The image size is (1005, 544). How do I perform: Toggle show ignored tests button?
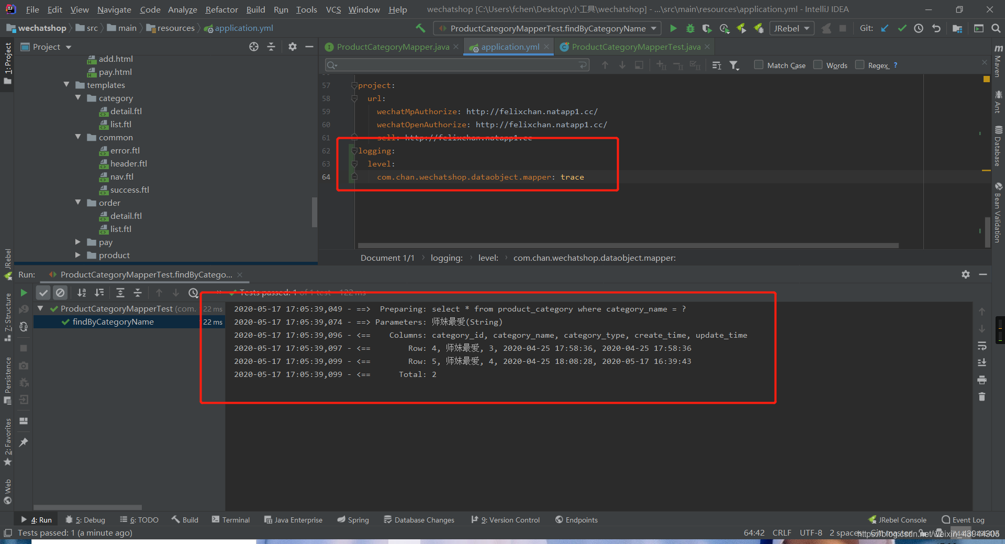coord(60,293)
